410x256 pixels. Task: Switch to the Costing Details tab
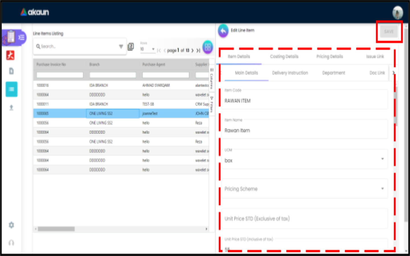click(x=284, y=57)
